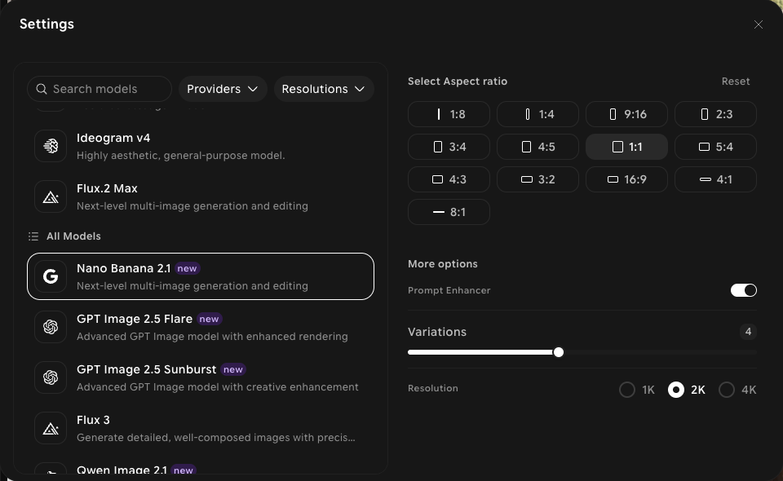Click the Flux 3 triangle icon
The height and width of the screenshot is (481, 783).
pos(51,428)
